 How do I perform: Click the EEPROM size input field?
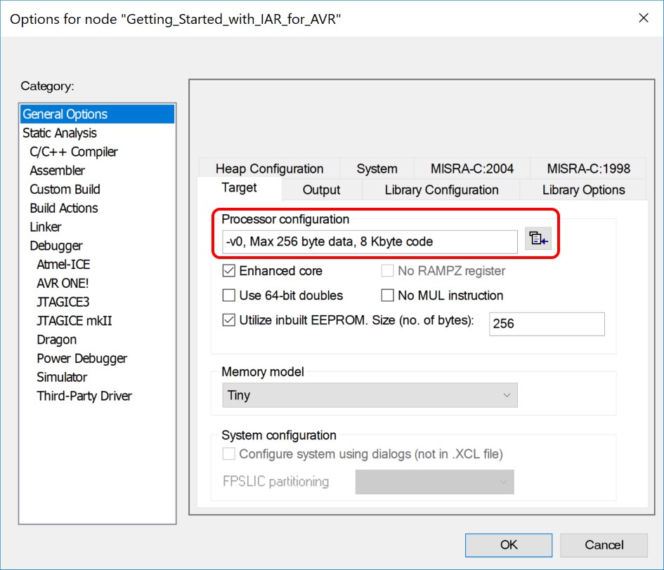546,324
